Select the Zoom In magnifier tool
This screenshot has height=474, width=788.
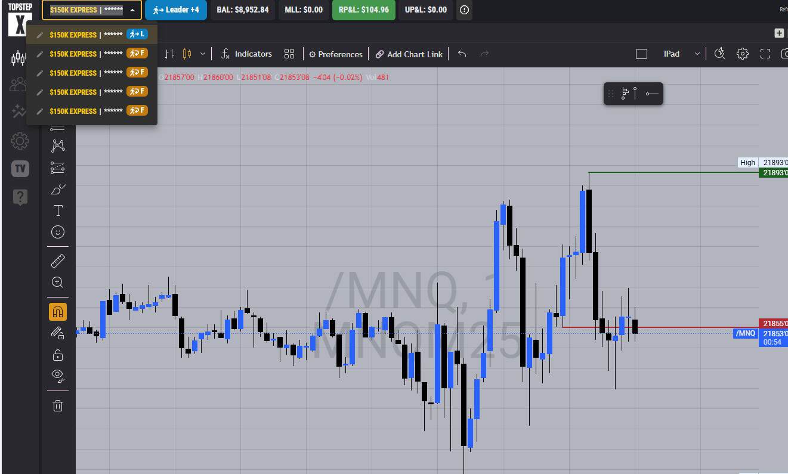[58, 283]
